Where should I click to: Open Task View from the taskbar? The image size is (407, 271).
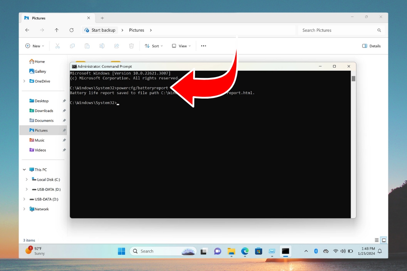click(x=204, y=251)
